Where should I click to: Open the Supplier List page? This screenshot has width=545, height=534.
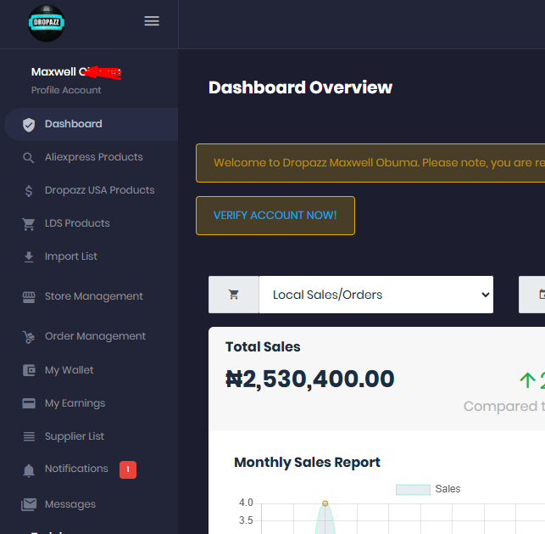[x=75, y=436]
